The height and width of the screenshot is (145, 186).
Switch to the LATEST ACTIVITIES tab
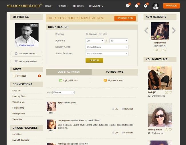pos(69,72)
